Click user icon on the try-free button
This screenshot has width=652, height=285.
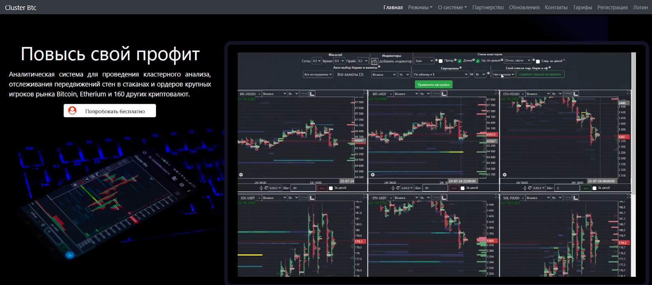click(72, 111)
